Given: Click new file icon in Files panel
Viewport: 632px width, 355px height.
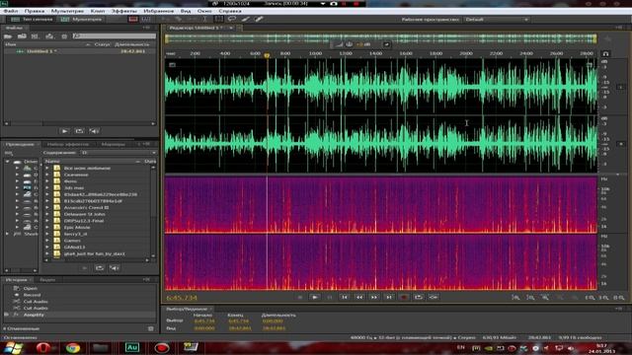Looking at the screenshot, I should click(36, 36).
